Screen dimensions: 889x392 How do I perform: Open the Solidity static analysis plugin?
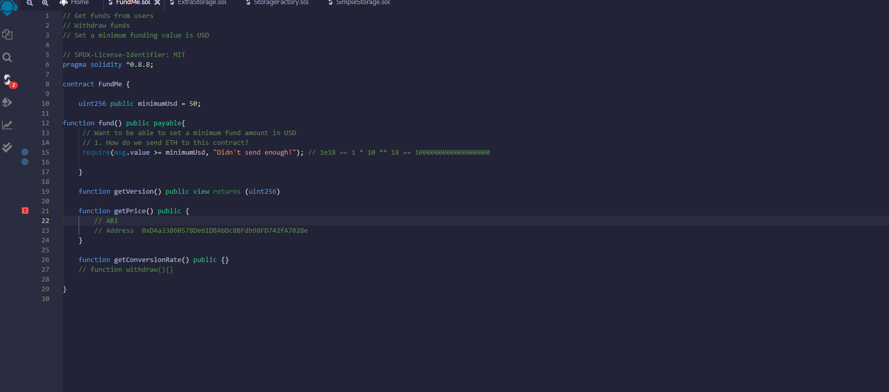point(7,125)
